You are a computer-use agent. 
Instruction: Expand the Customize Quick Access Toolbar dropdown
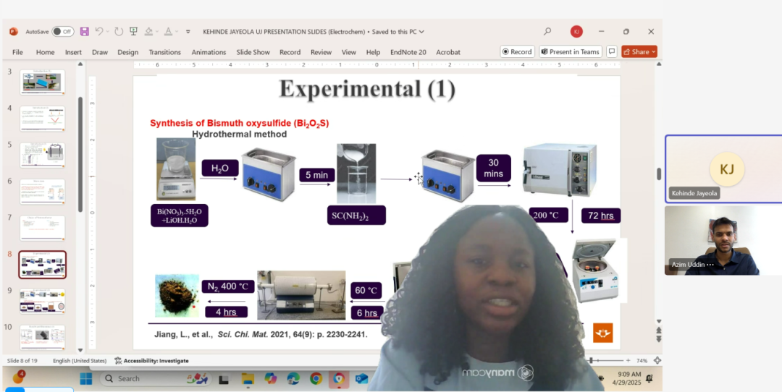point(188,32)
